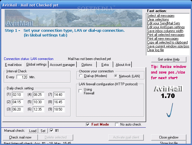Viewport: 192px width, 145px height.
Task: Click daily check field (8) 16:45
Action: point(59,102)
